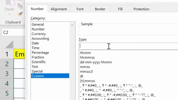Select the Format Painter brush icon
This screenshot has height=100, width=178.
click(20, 14)
